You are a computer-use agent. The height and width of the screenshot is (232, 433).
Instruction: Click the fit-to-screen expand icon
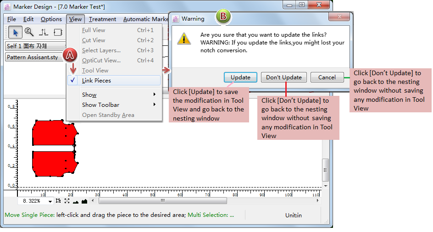67,201
